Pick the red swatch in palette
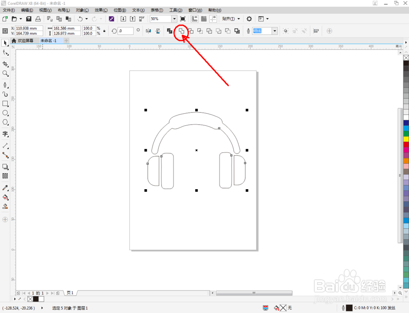This screenshot has width=409, height=313. (406, 144)
